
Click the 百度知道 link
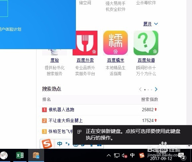pos(146,60)
